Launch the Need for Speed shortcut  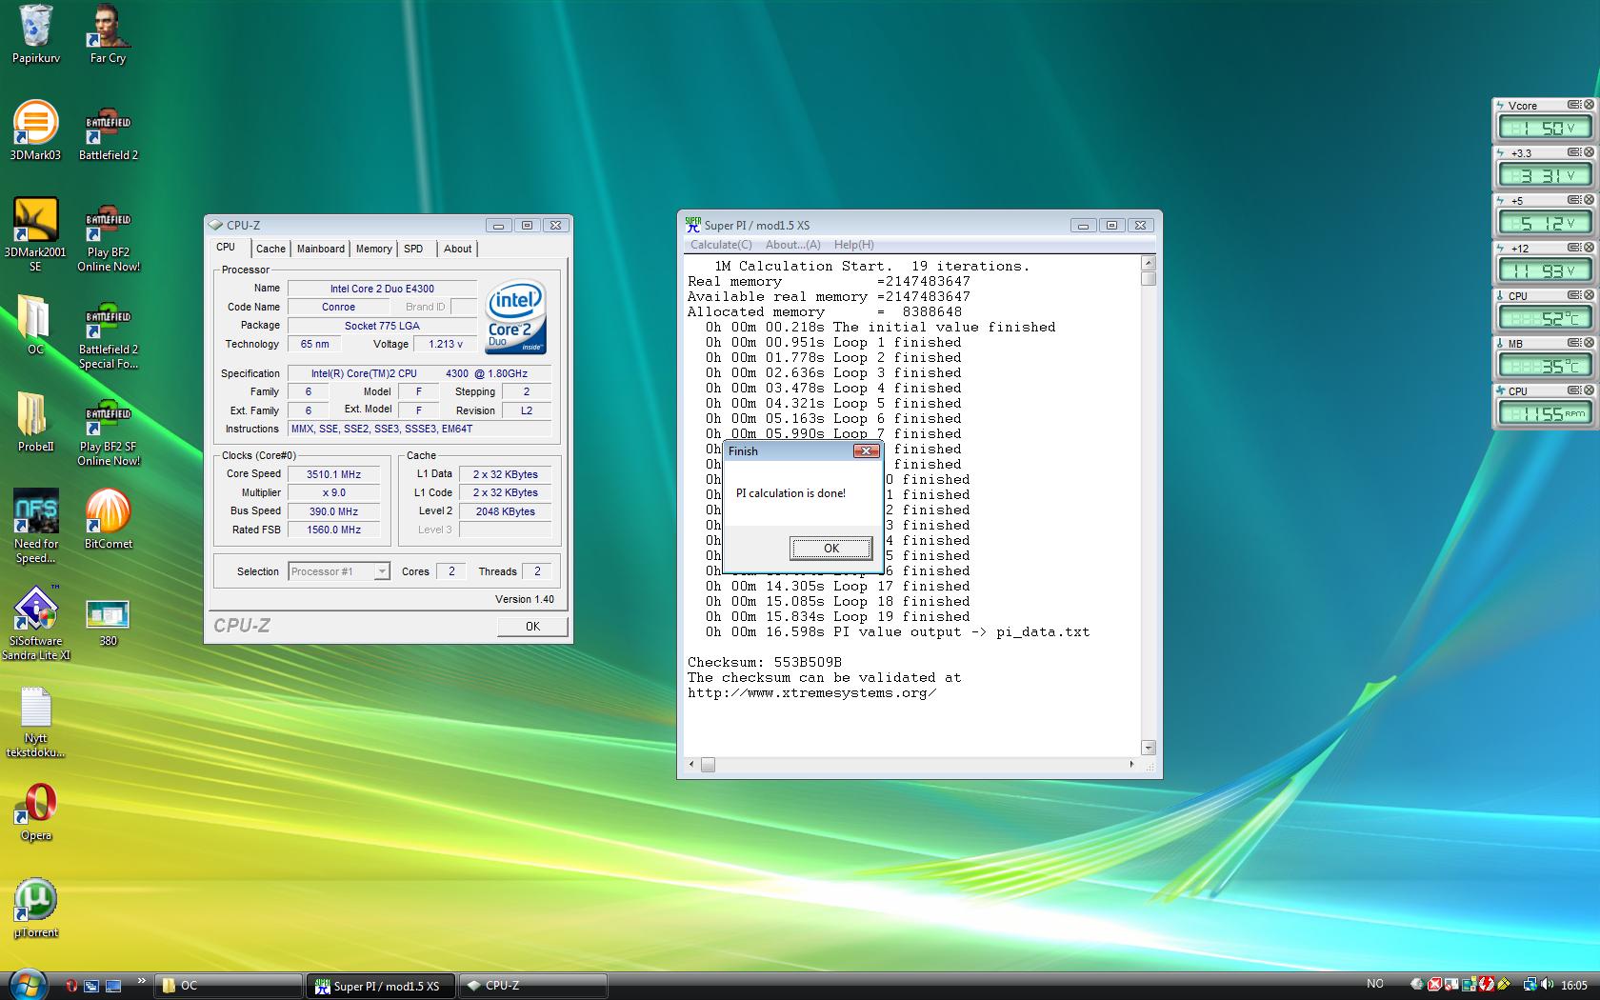click(x=35, y=526)
